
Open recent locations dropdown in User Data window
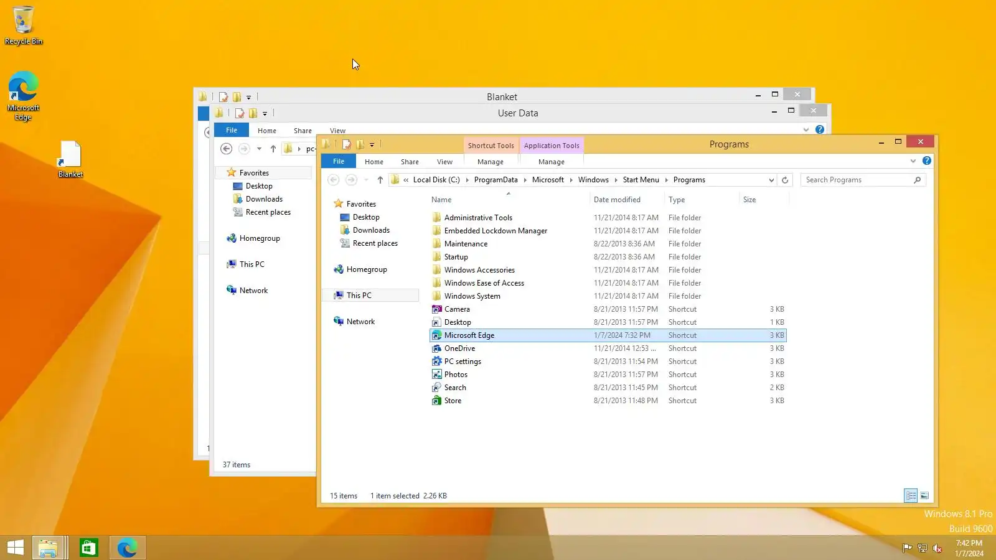pyautogui.click(x=259, y=149)
